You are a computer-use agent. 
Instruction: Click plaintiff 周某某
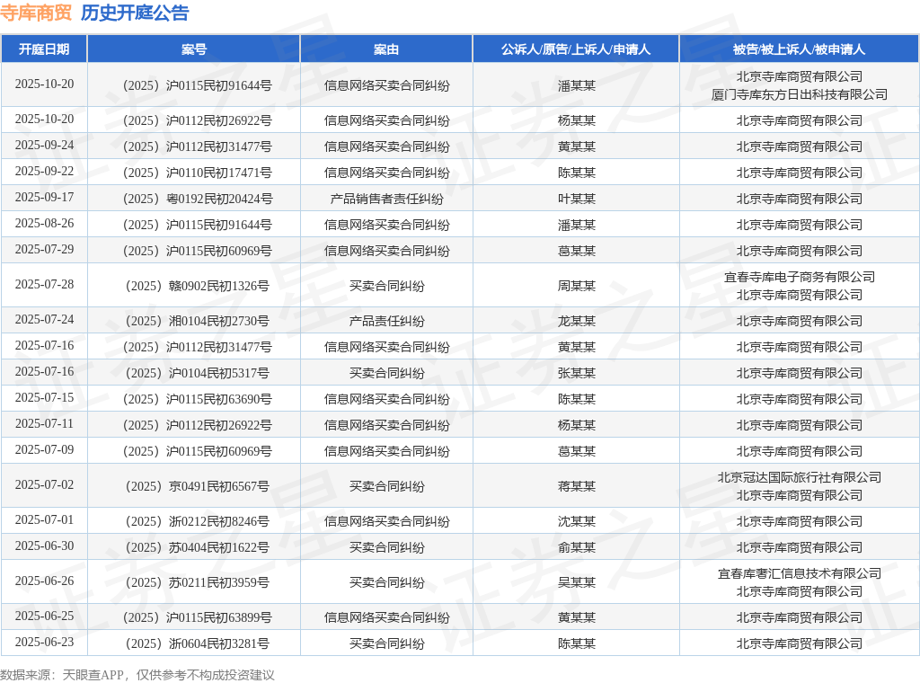point(576,286)
